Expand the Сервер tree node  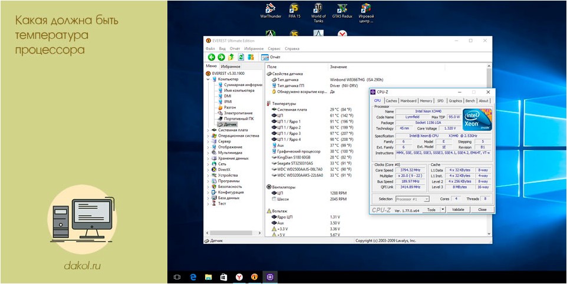208,141
